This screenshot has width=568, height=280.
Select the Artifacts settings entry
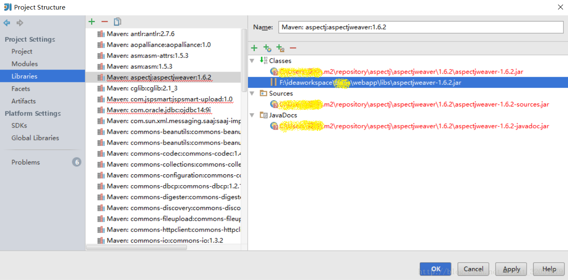[23, 101]
